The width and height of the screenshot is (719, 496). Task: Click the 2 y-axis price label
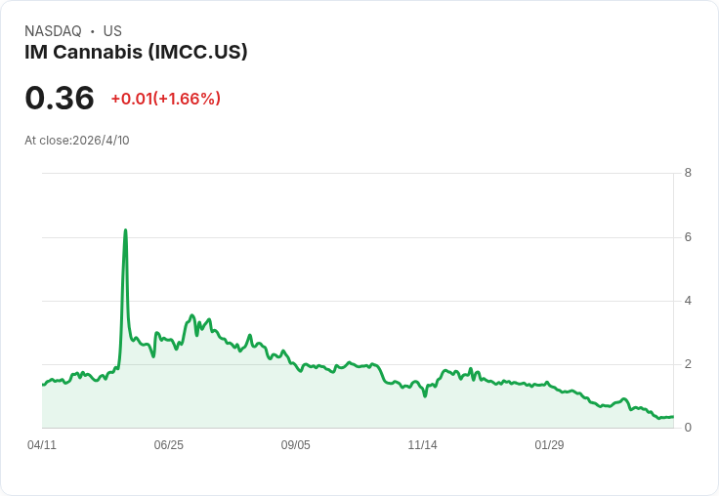coord(688,364)
